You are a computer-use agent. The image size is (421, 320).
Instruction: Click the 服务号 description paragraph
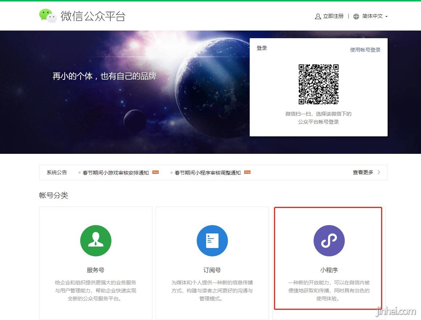tap(95, 291)
